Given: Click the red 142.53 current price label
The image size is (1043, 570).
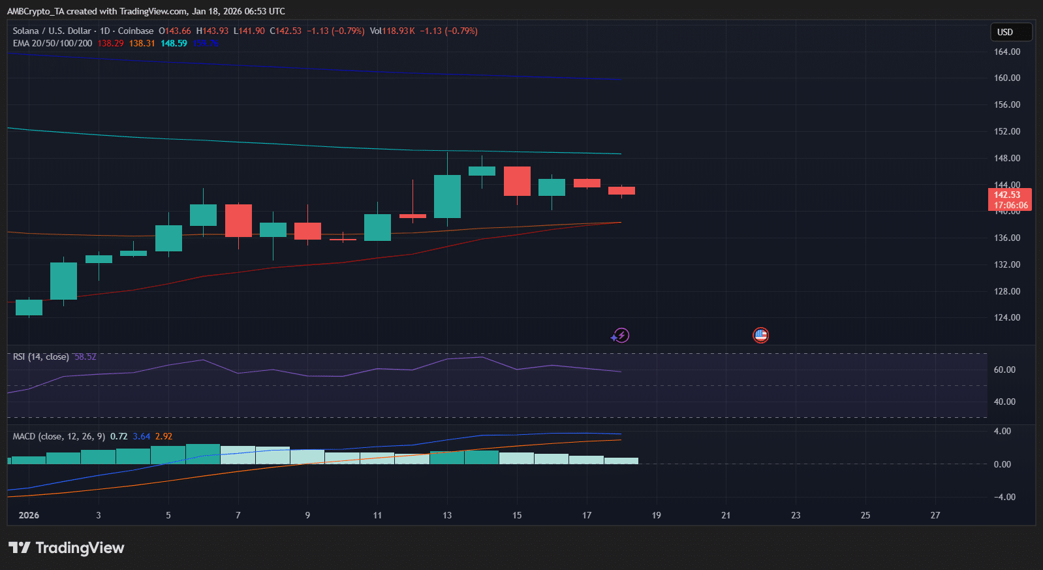Looking at the screenshot, I should [x=1010, y=199].
